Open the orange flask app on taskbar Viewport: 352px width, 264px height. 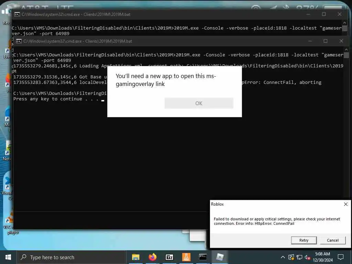tap(186, 257)
